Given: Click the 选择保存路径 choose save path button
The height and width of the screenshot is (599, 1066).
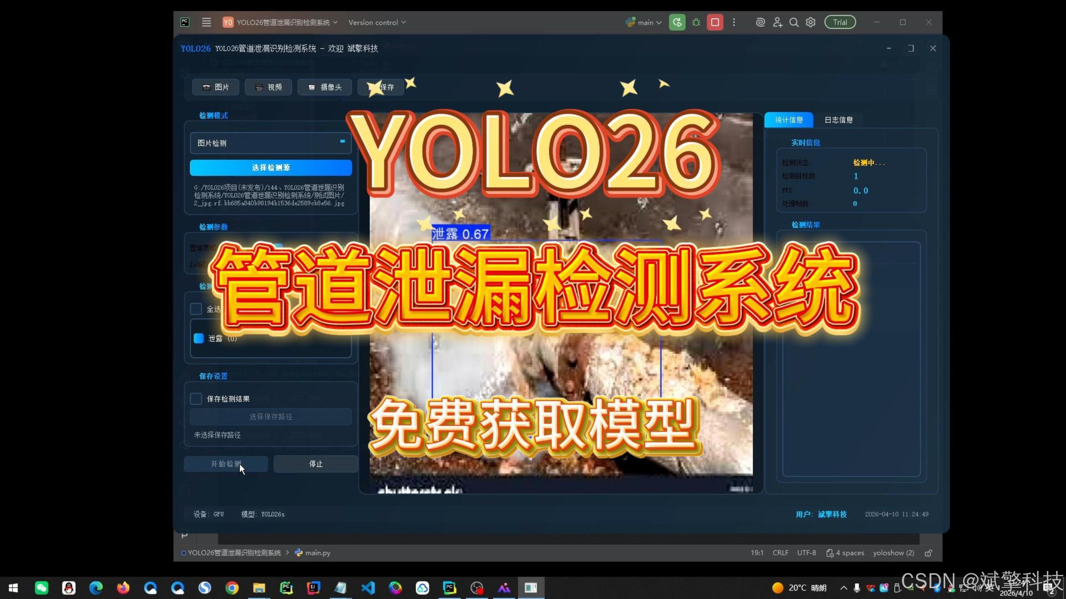Looking at the screenshot, I should 271,417.
